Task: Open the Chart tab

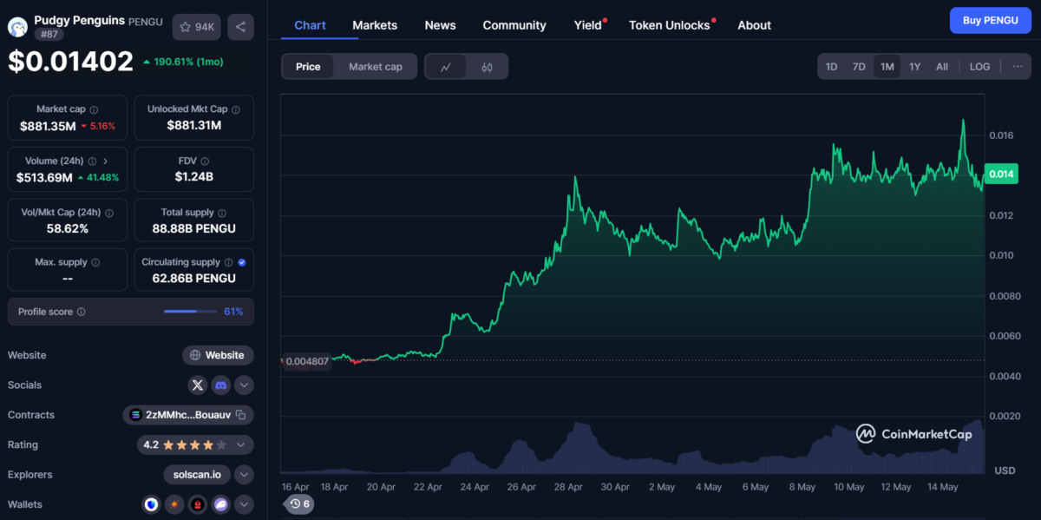Action: click(311, 25)
